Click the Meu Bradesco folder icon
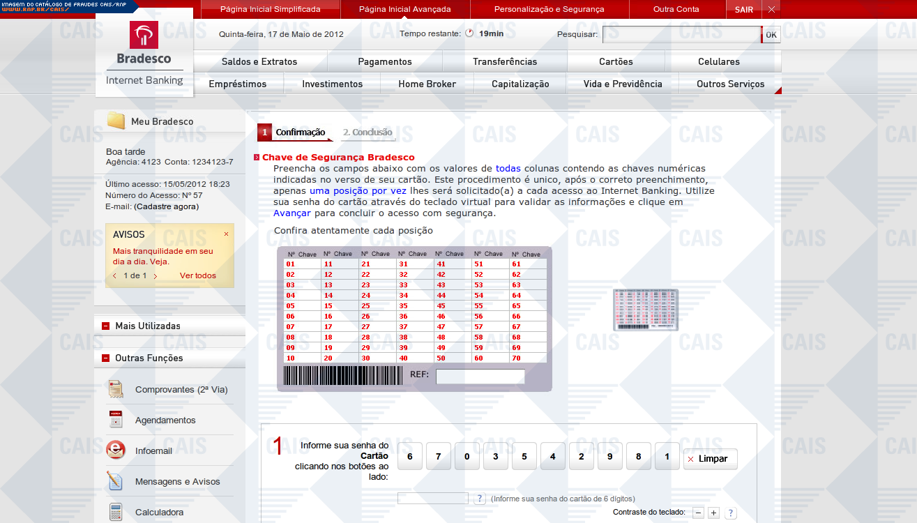 (x=116, y=121)
